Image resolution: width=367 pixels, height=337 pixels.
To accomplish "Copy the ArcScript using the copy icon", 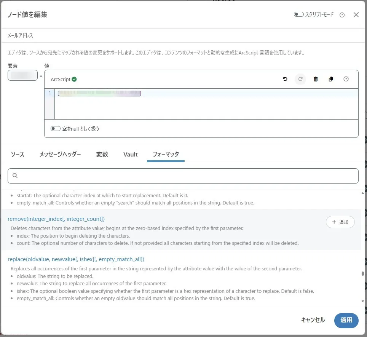I will 331,79.
